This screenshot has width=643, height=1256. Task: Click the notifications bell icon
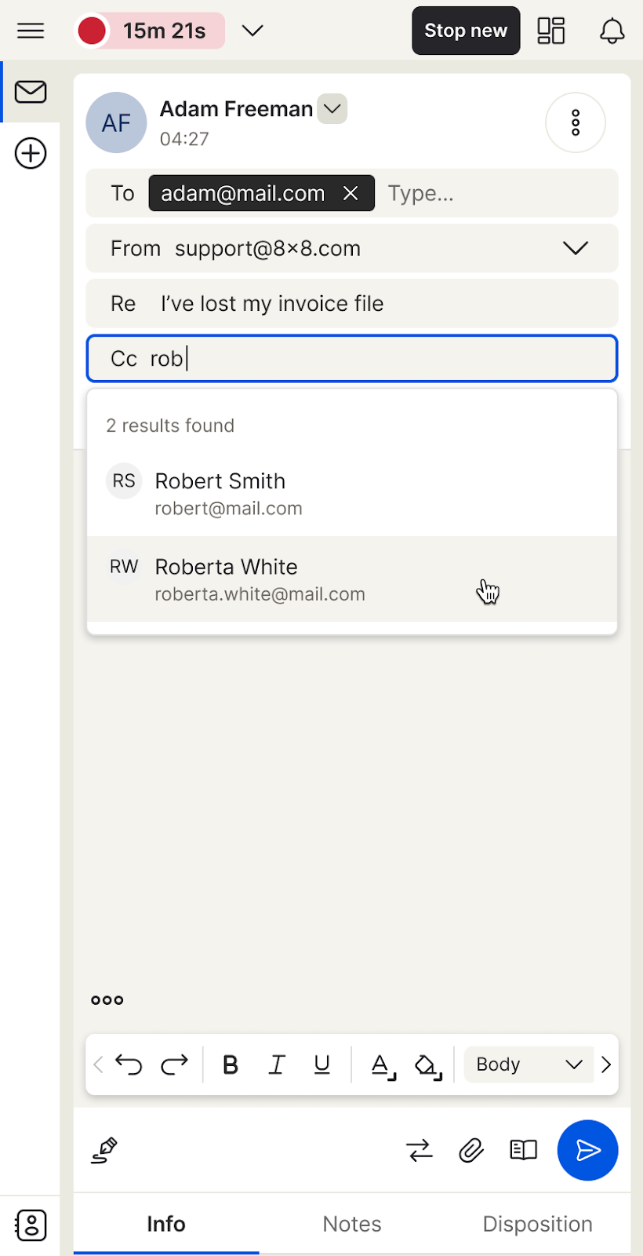(612, 31)
